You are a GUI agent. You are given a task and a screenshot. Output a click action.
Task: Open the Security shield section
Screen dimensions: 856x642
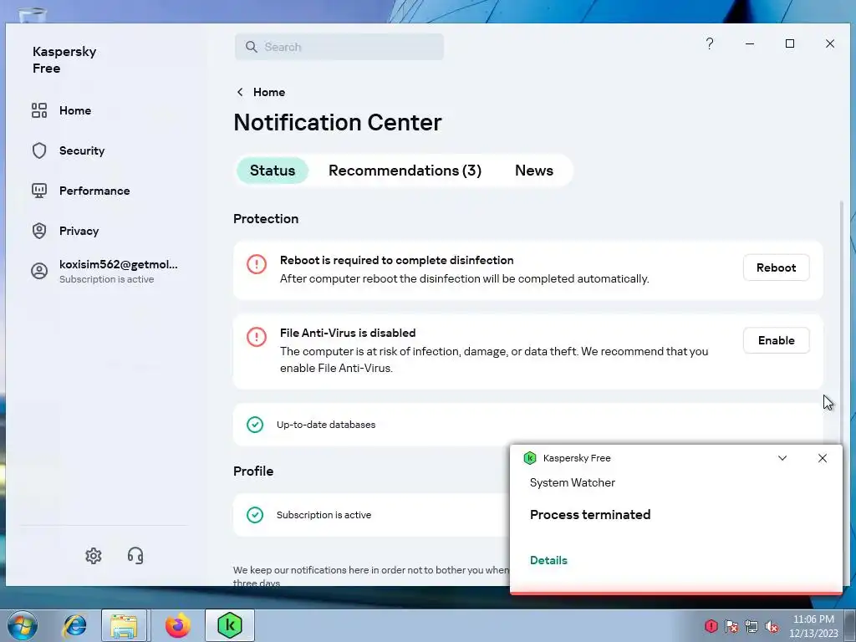tap(68, 150)
